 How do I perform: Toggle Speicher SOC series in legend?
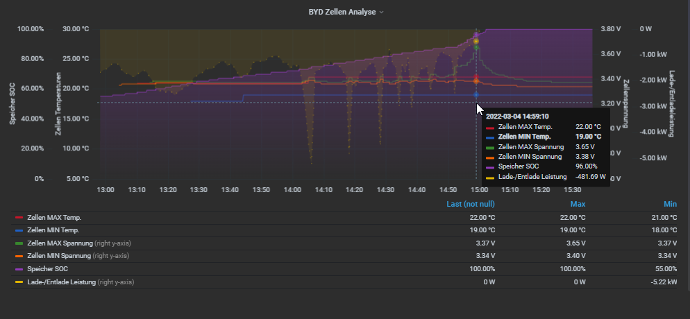(x=47, y=269)
